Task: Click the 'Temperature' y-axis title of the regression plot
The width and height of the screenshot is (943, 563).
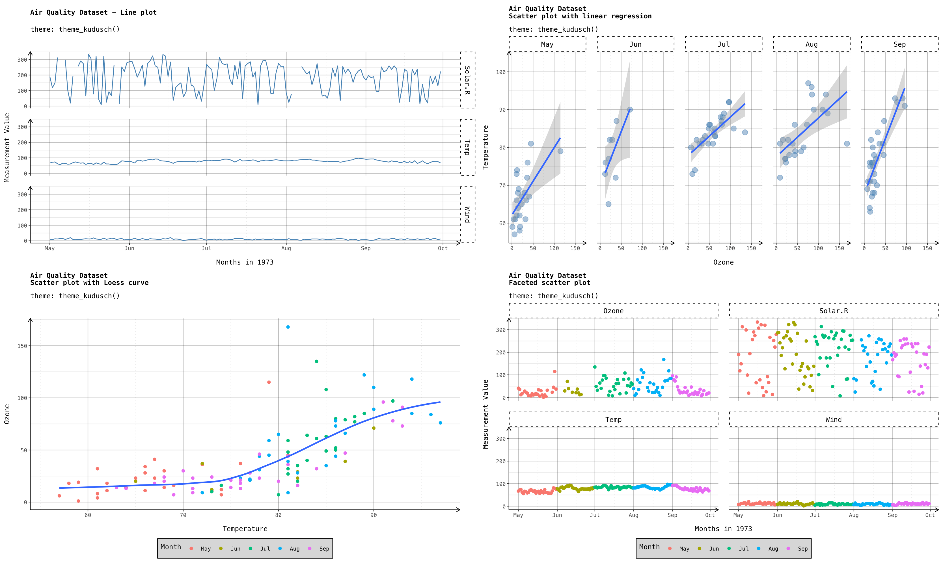Action: (485, 147)
